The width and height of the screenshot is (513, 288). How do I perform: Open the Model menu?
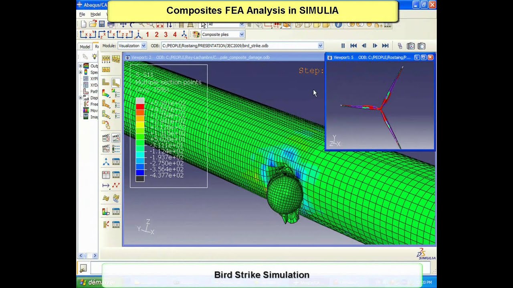(95, 14)
